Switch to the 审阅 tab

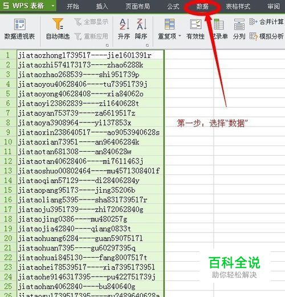[274, 6]
